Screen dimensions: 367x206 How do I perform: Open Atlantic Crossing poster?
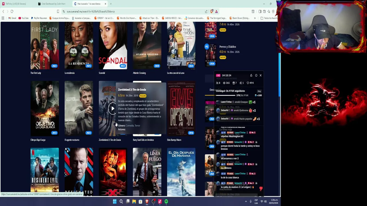coord(147,45)
